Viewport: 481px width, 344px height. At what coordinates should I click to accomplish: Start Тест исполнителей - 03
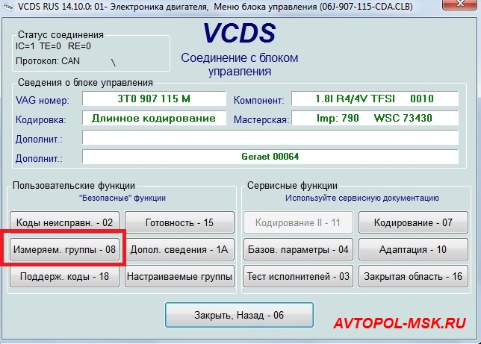pyautogui.click(x=298, y=276)
